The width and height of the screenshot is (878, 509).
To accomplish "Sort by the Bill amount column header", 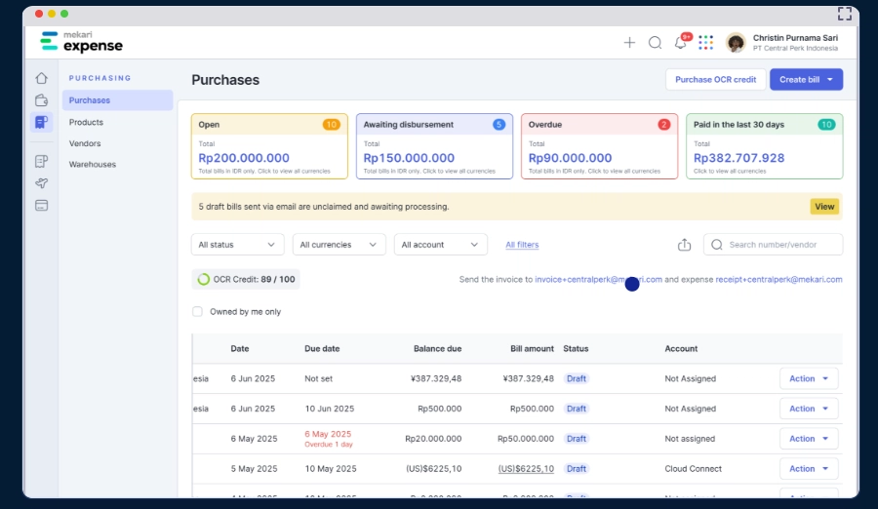I will 532,348.
